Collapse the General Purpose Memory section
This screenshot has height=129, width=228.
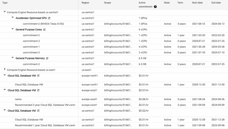(13, 58)
